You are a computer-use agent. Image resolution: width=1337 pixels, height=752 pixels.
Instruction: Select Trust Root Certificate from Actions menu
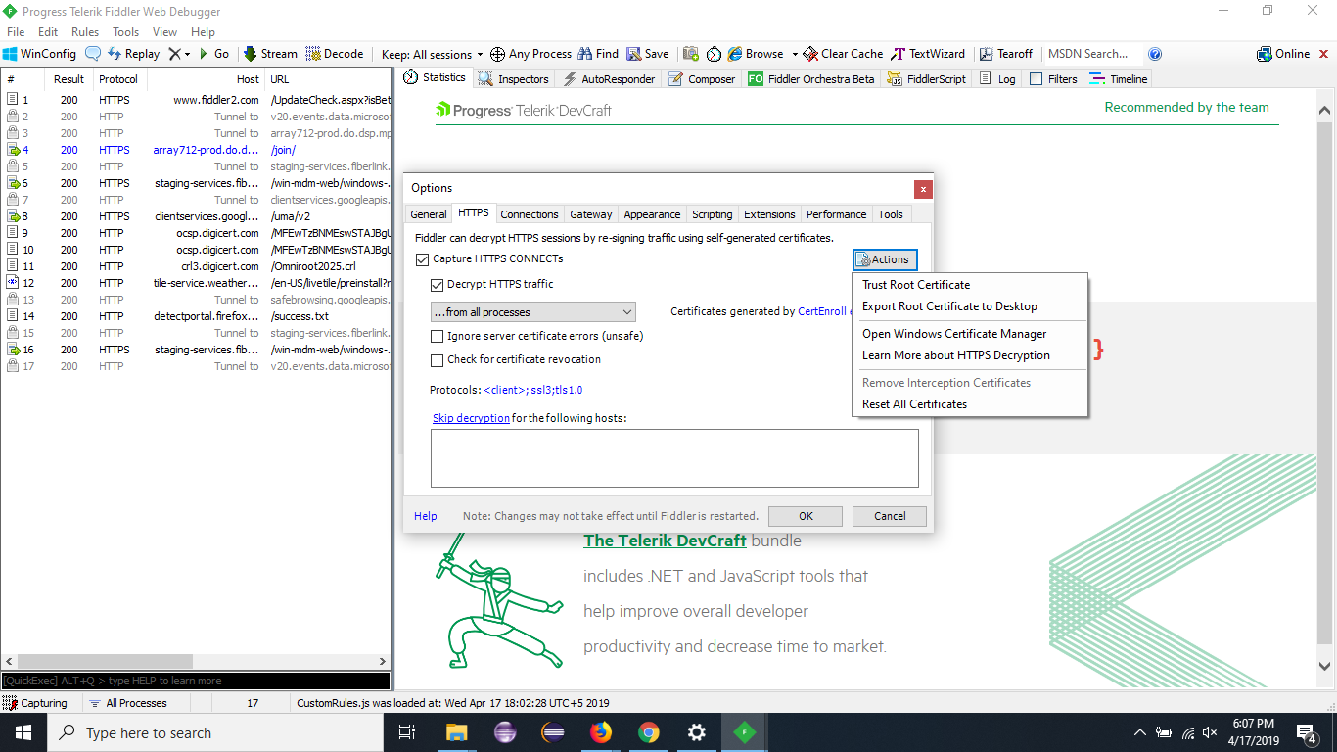(916, 285)
